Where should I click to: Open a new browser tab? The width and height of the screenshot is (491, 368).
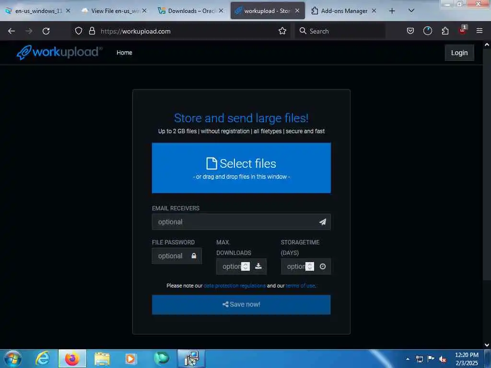point(392,11)
